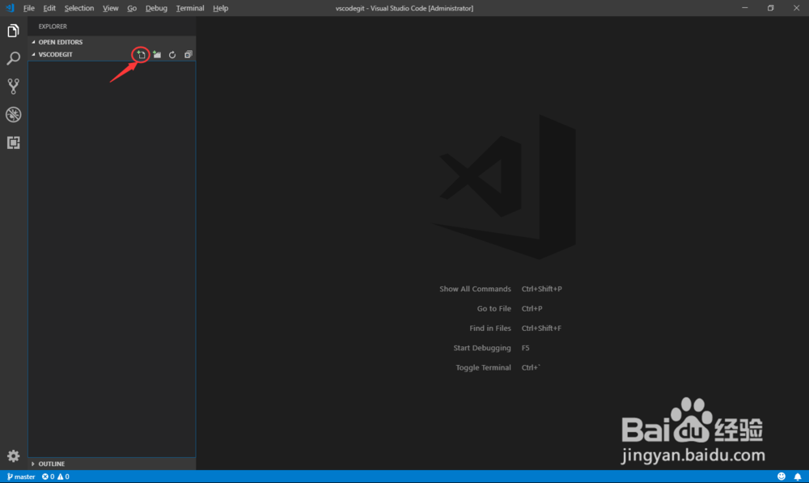Minimize the VS Code window
Image resolution: width=809 pixels, height=483 pixels.
[x=744, y=8]
